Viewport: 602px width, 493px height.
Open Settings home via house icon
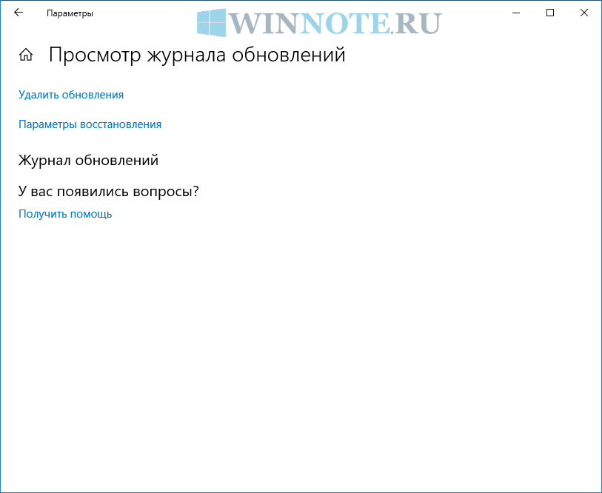[x=26, y=55]
